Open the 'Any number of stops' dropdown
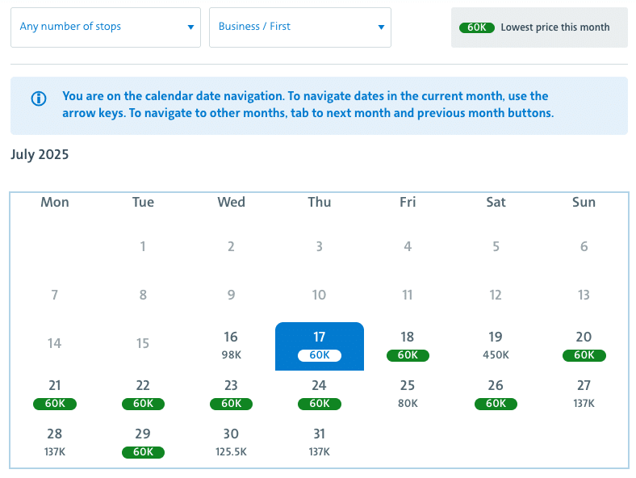 click(x=105, y=27)
